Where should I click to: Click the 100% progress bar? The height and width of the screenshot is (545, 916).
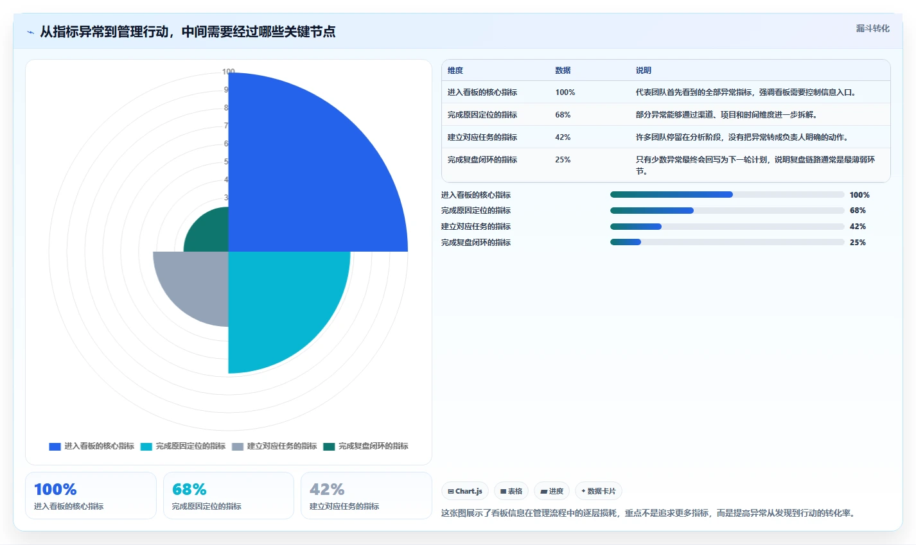pos(727,195)
